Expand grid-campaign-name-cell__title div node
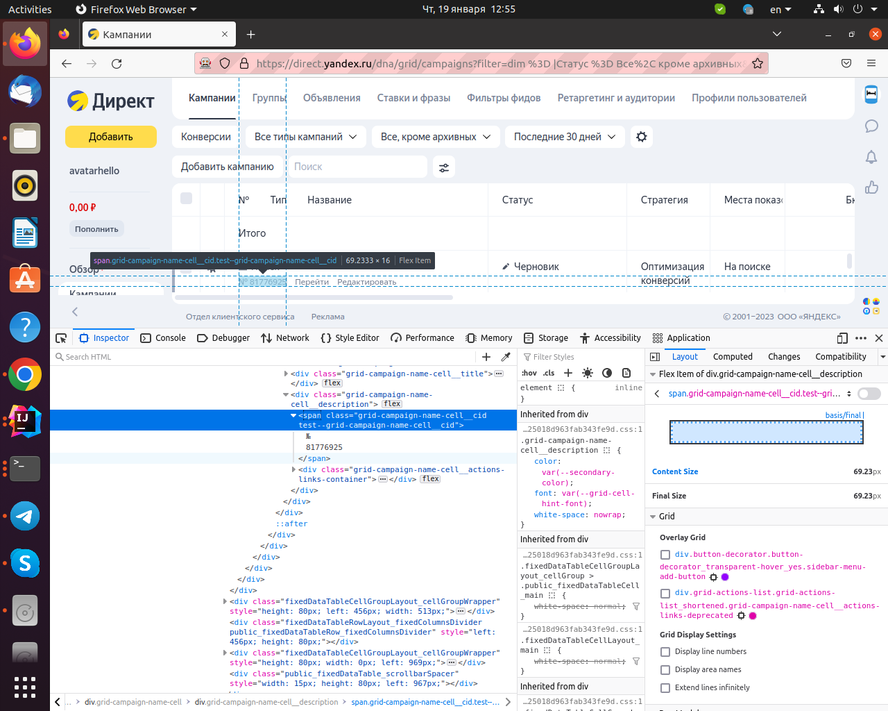Image resolution: width=888 pixels, height=711 pixels. (x=286, y=374)
